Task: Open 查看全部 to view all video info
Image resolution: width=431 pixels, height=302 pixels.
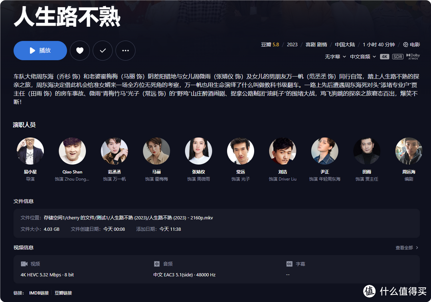Action: point(407,248)
